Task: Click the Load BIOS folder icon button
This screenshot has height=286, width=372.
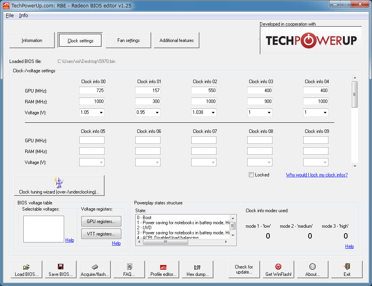Action: (x=26, y=267)
